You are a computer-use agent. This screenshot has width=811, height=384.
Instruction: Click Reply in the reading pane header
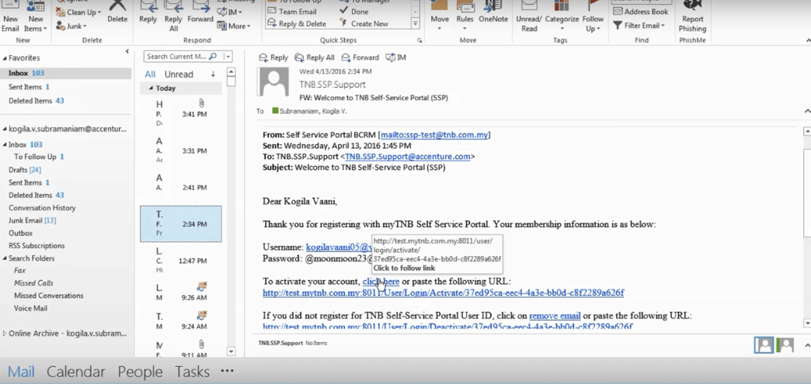pos(273,57)
